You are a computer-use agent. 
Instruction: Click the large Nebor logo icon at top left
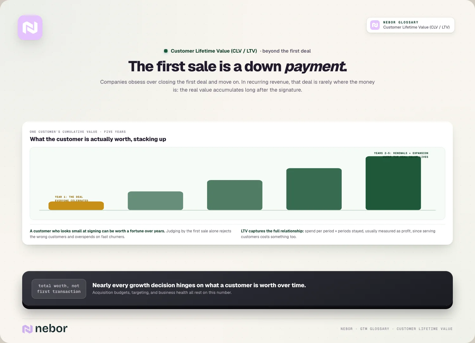30,28
